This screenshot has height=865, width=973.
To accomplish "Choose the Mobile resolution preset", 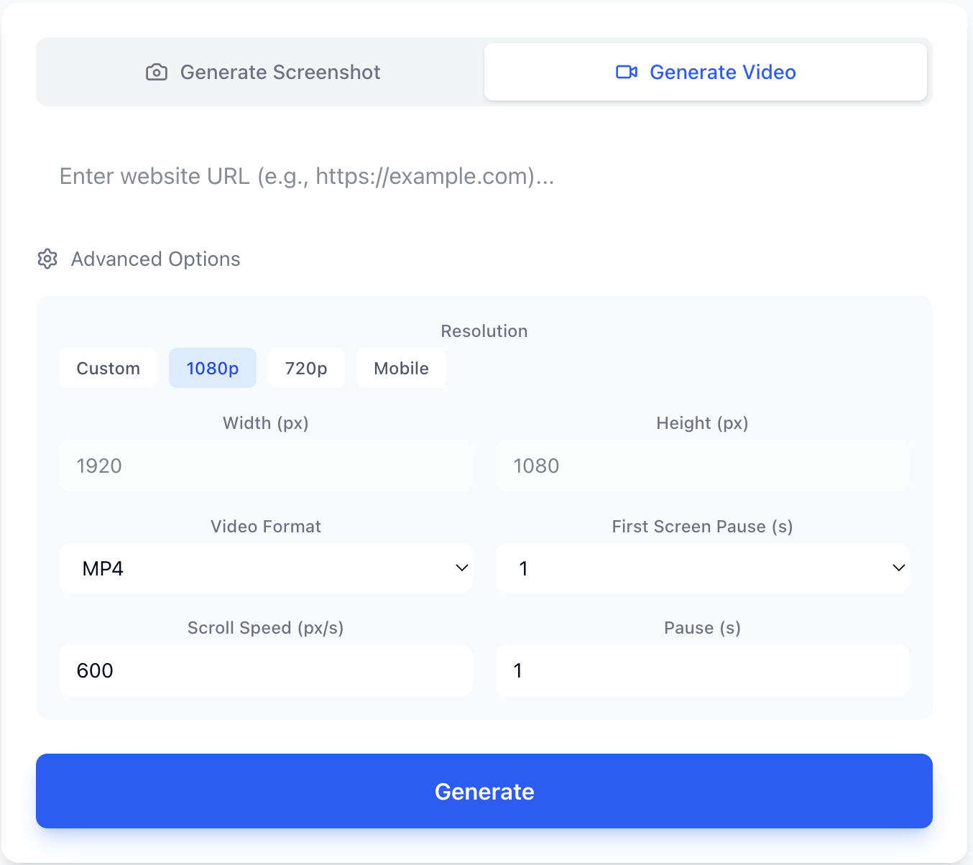I will coord(401,368).
